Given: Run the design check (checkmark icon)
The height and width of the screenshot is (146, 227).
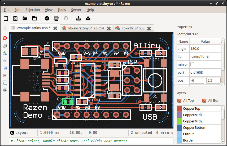Looking at the screenshot, I should (47, 18).
